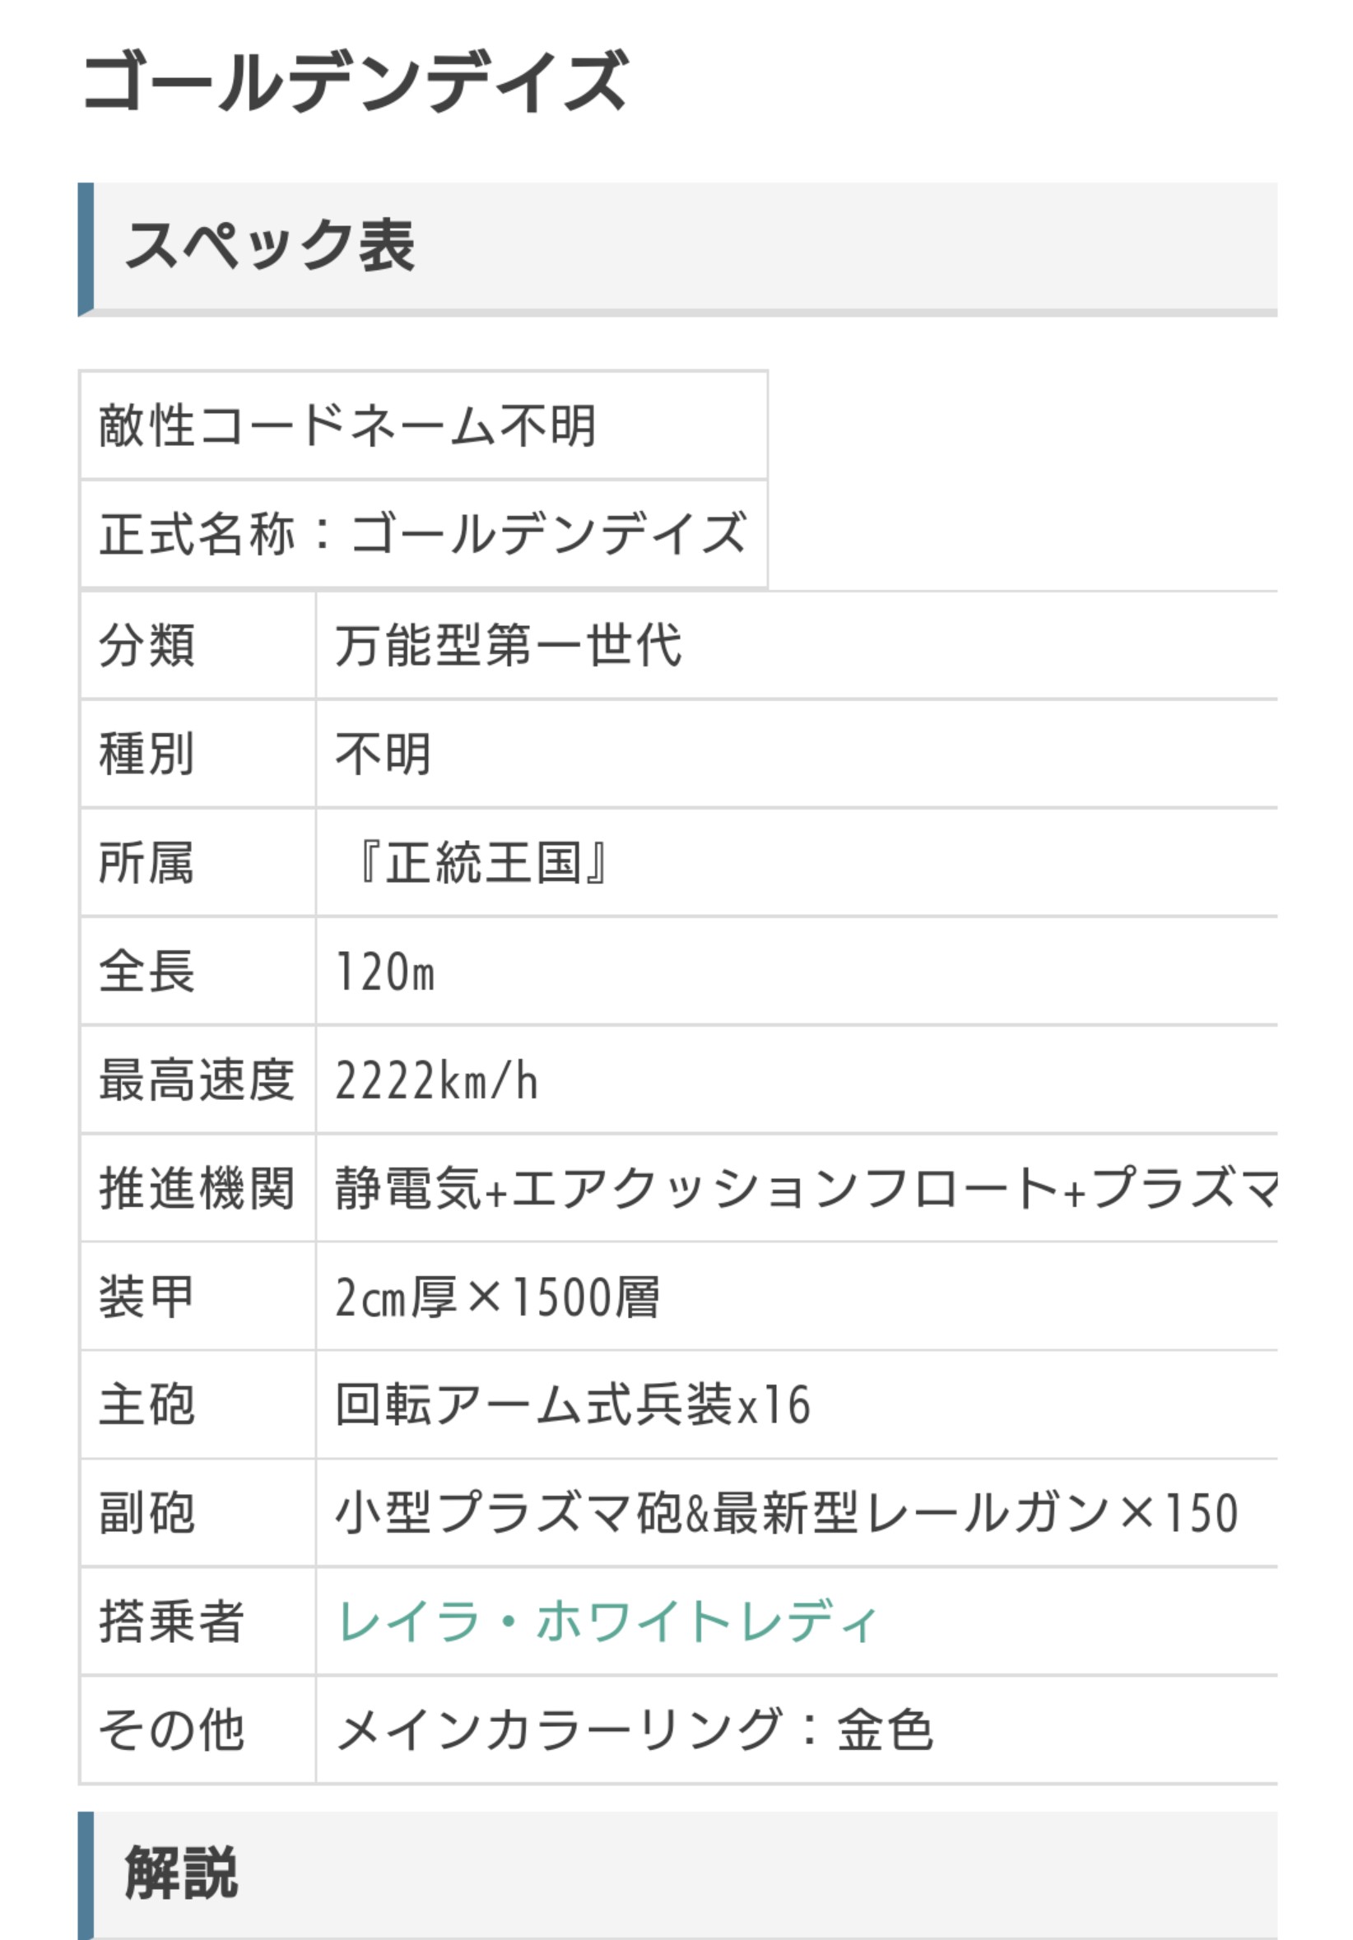
Task: Click the 全長 row label
Action: point(147,971)
